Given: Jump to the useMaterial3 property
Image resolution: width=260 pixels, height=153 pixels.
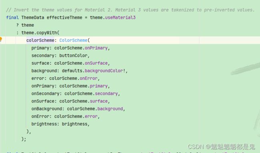Looking at the screenshot, I should 120,18.
